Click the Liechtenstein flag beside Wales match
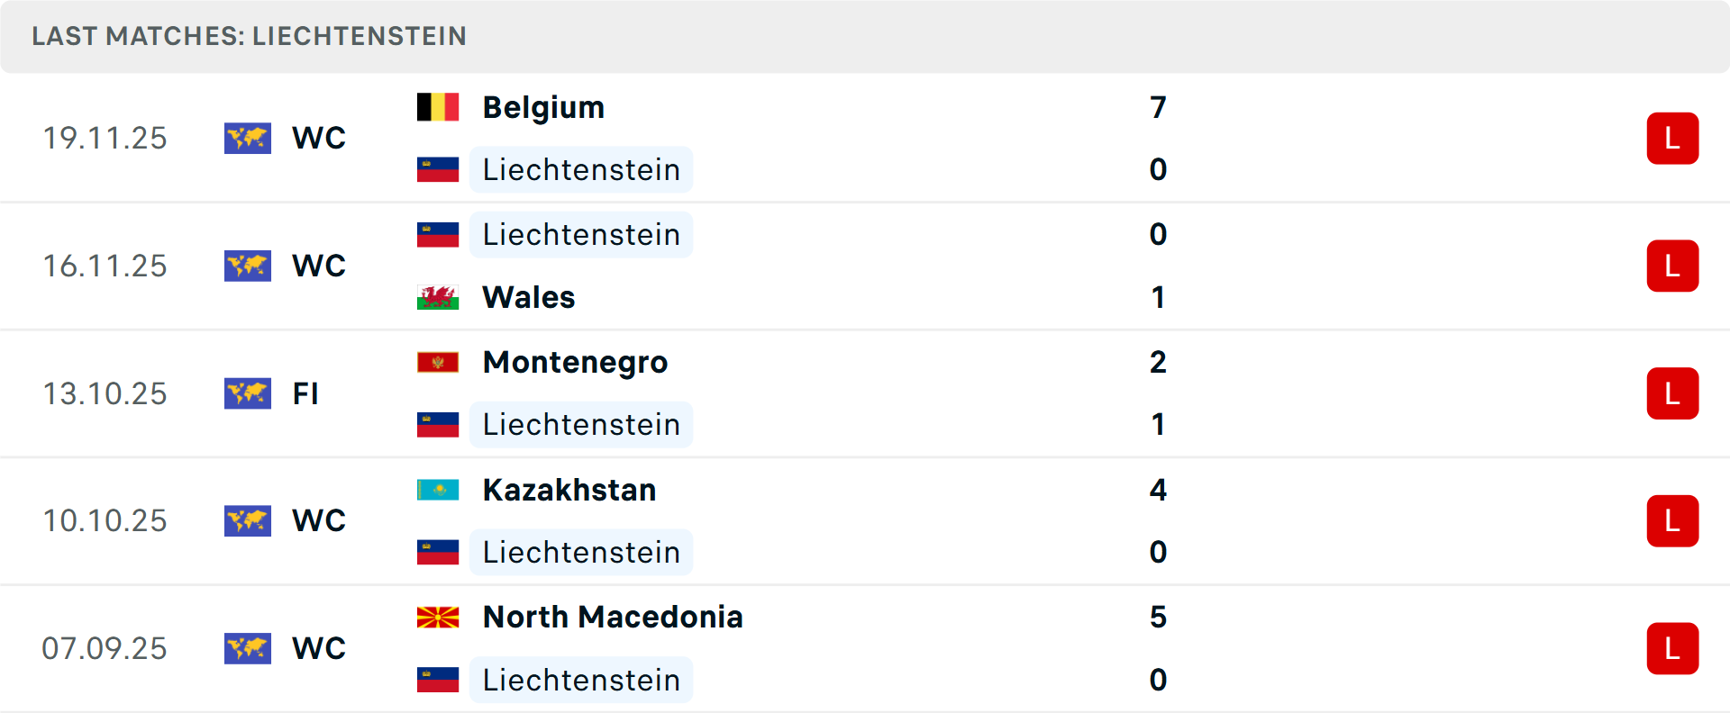 (438, 234)
